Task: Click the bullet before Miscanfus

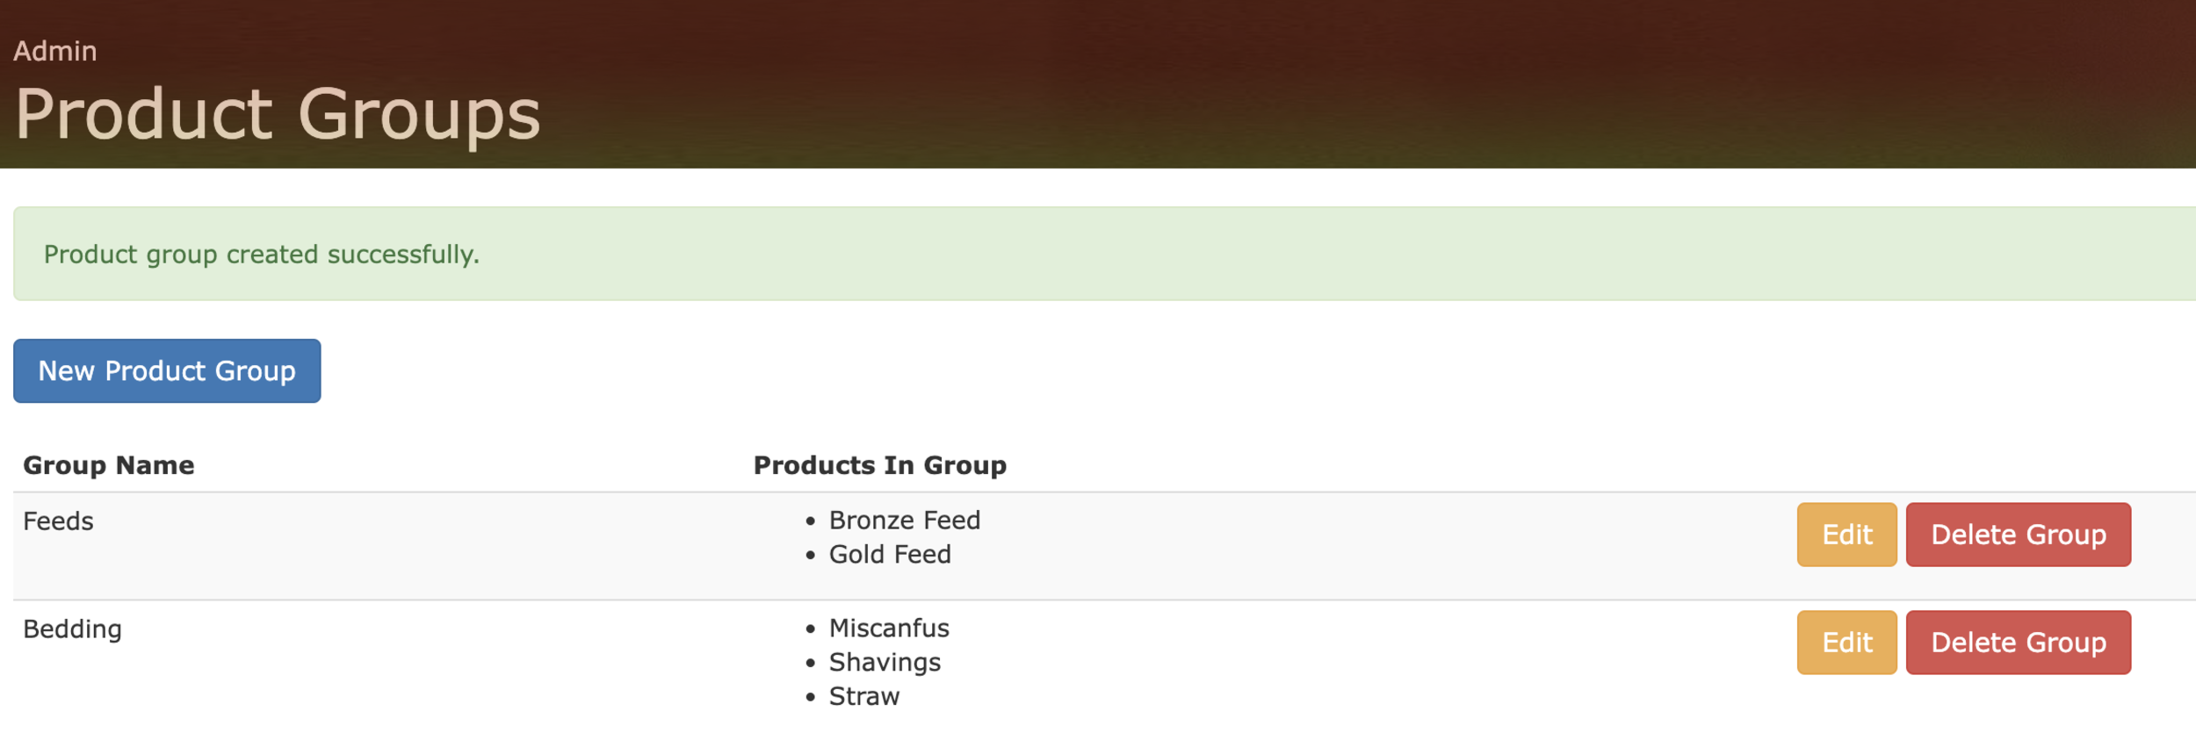Action: (x=810, y=629)
